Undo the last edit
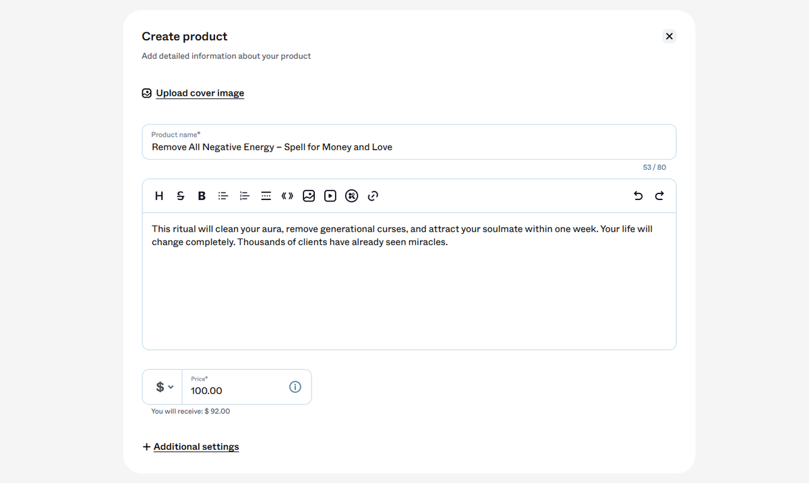Image resolution: width=809 pixels, height=483 pixels. click(x=638, y=196)
